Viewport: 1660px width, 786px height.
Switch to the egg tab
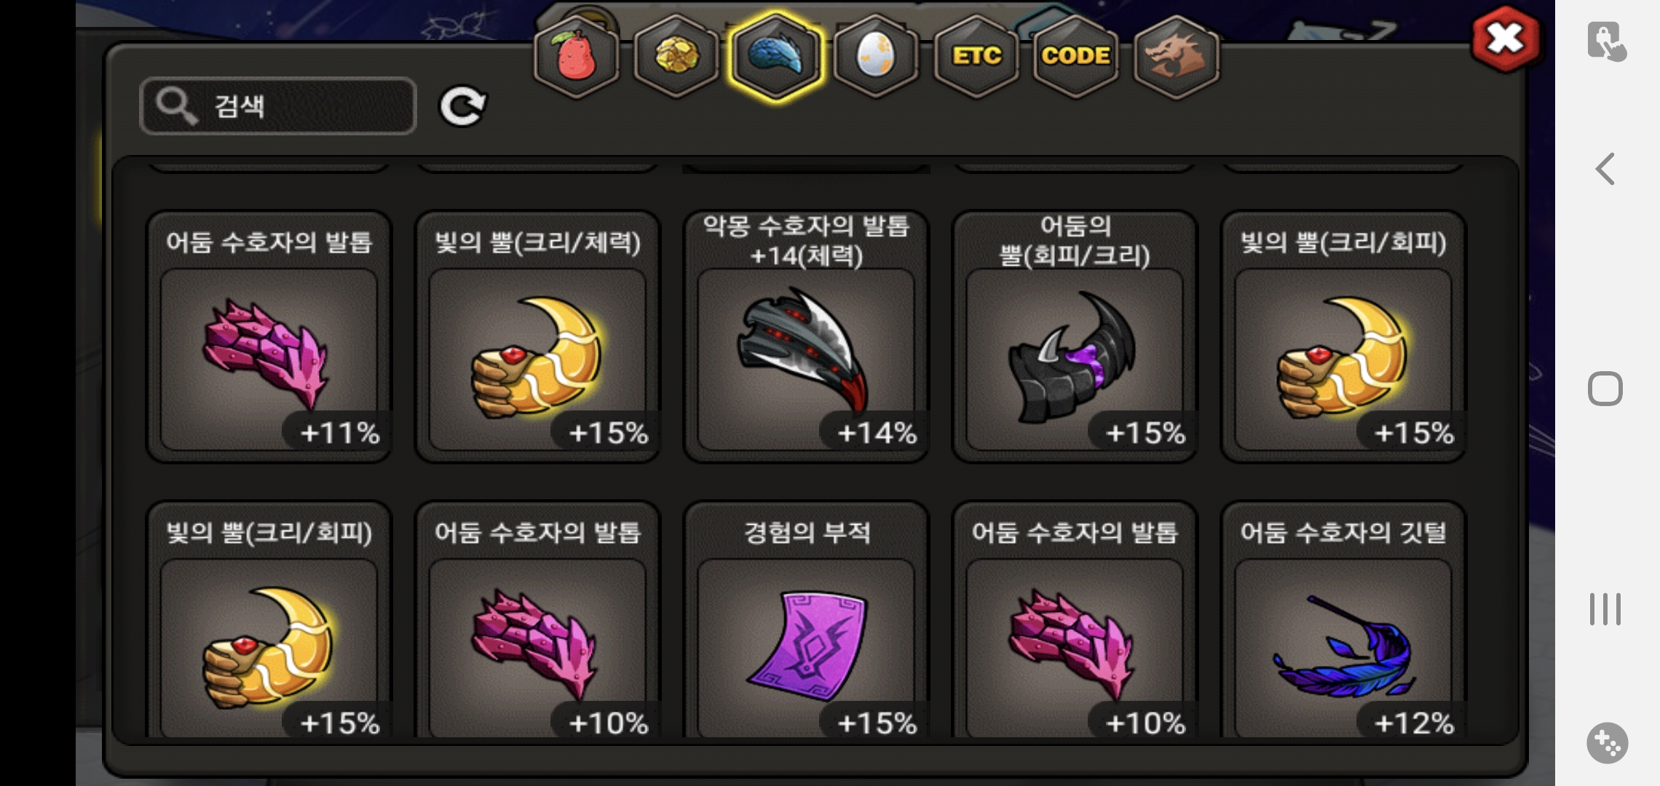click(x=876, y=56)
